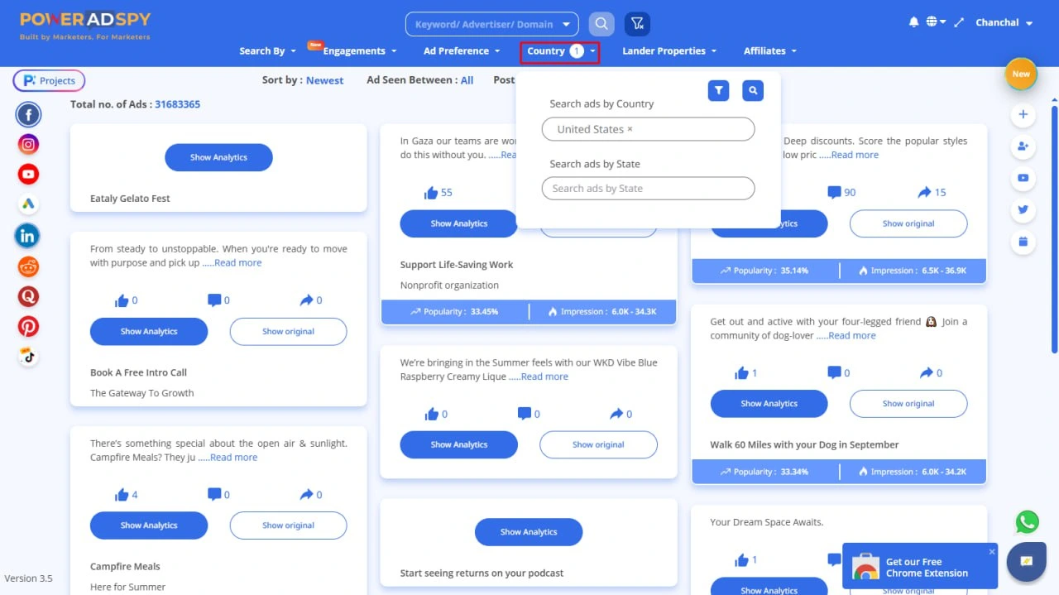Choose the Google Ads platform icon

click(28, 204)
